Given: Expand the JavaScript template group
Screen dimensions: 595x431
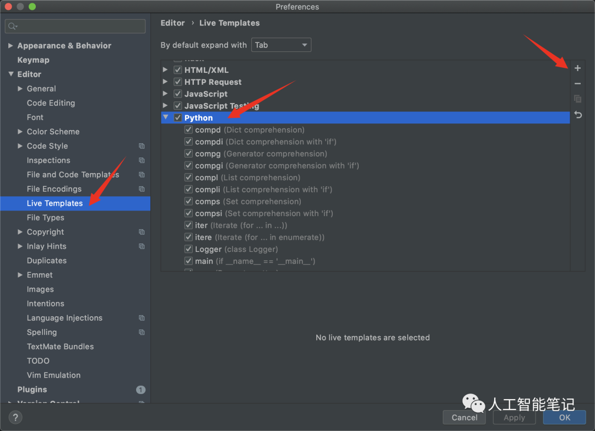Looking at the screenshot, I should 165,94.
